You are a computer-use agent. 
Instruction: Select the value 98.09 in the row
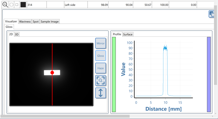tap(98, 5)
